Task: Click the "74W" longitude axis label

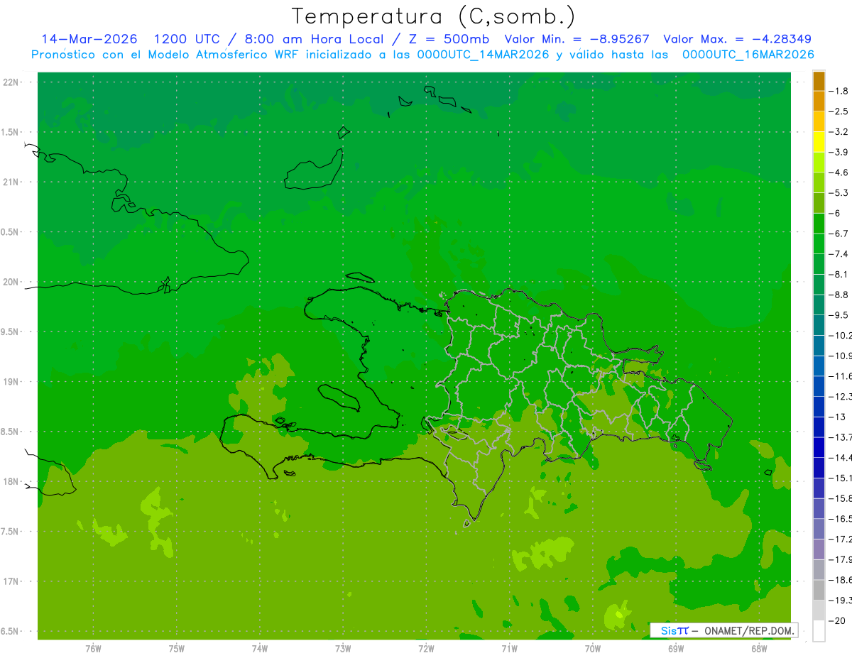Action: pyautogui.click(x=260, y=649)
